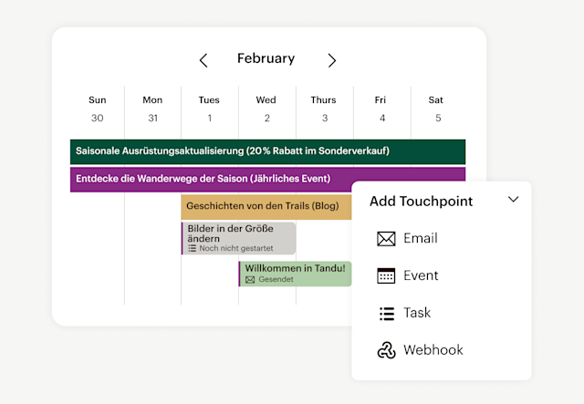This screenshot has width=584, height=404.
Task: Click the February month title
Action: point(266,58)
